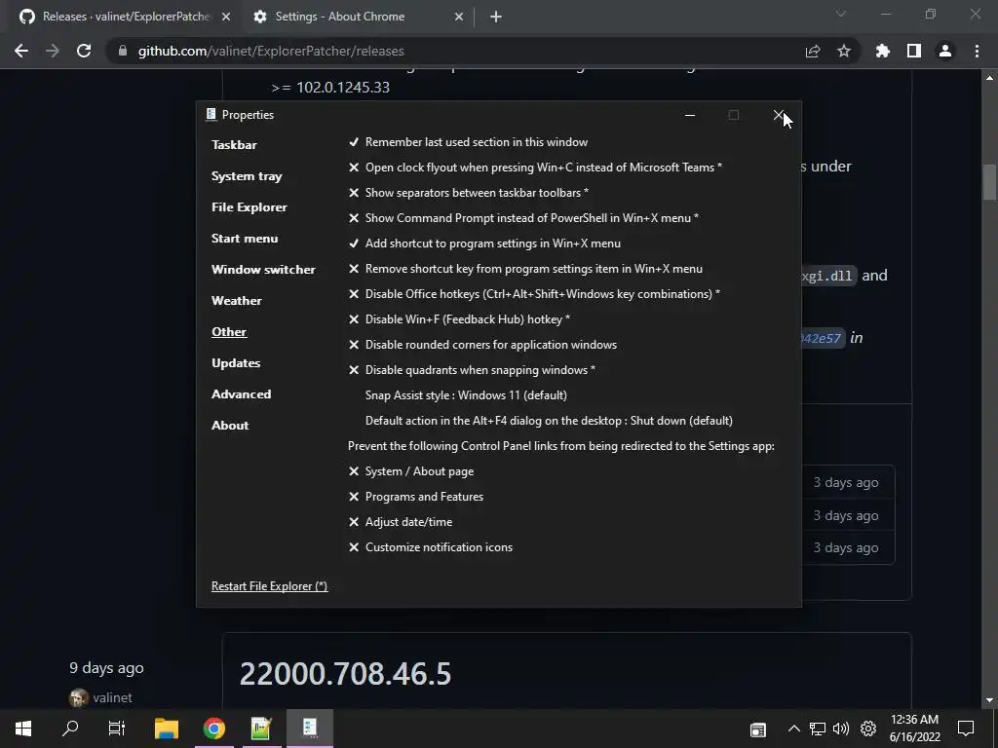Screen dimensions: 998x748
Task: Select System tray section
Action: [x=247, y=176]
